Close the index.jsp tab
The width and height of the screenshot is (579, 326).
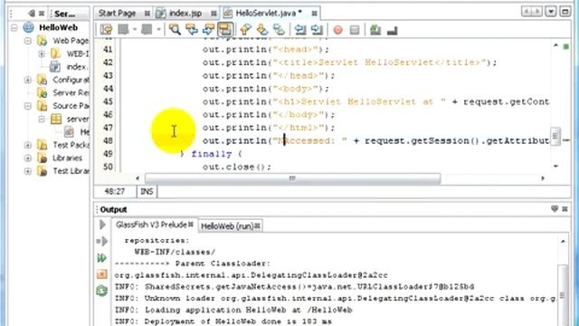click(x=214, y=14)
